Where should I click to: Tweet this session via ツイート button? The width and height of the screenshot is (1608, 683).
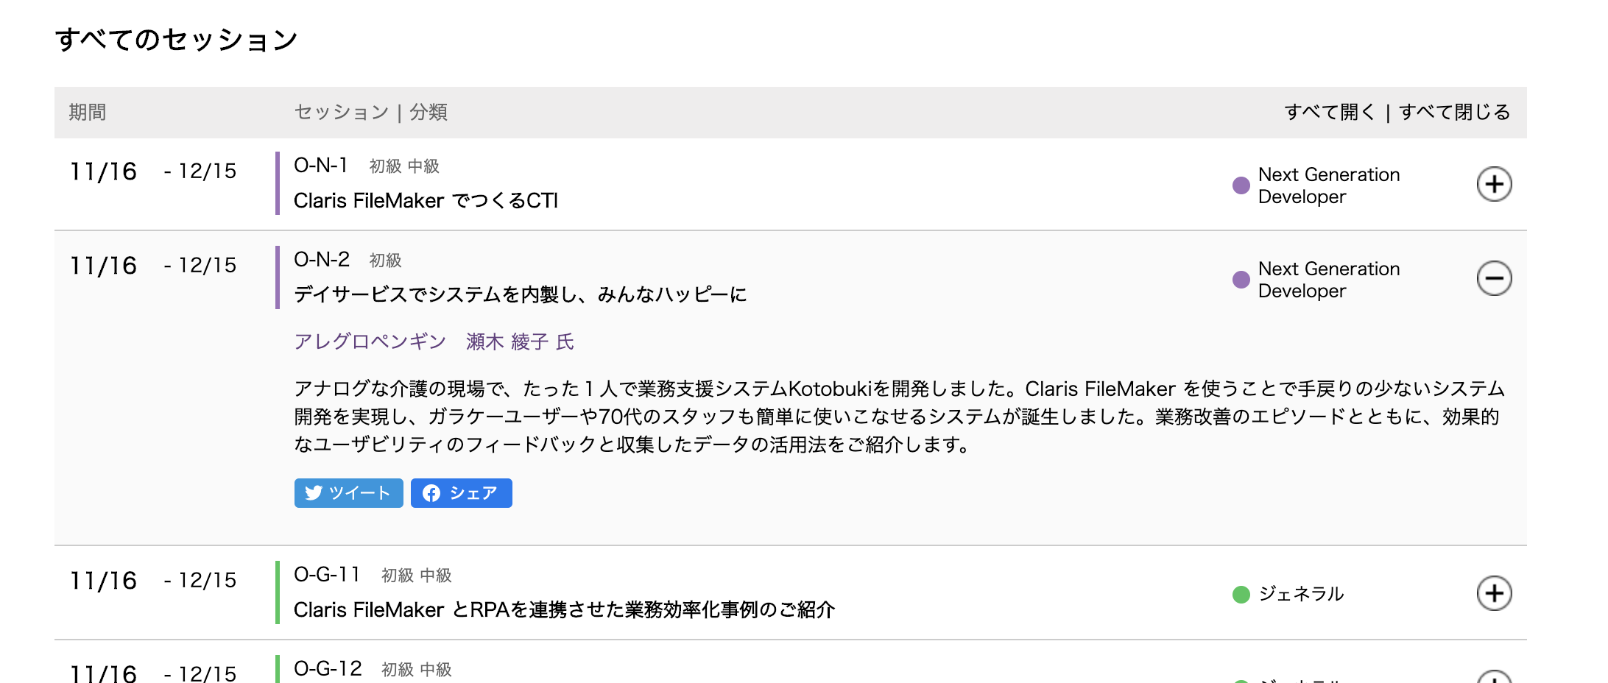point(348,493)
